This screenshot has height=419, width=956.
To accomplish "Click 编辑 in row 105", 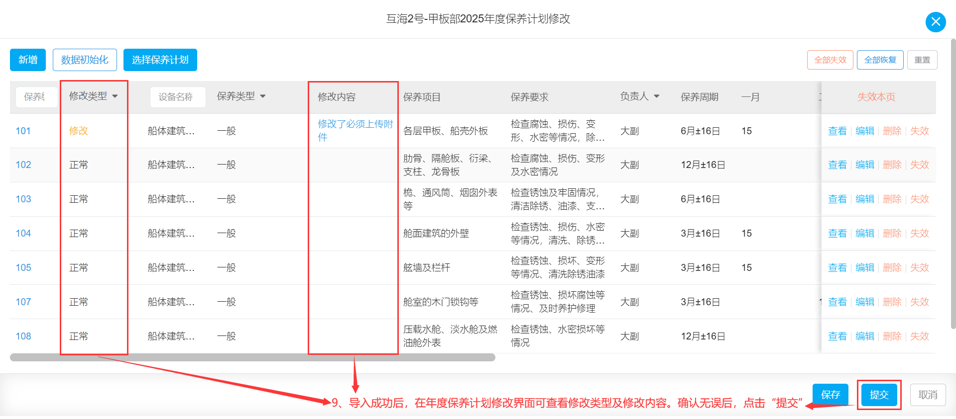I will [x=865, y=267].
